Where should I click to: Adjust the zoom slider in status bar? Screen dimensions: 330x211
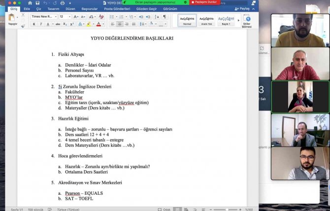tap(228, 209)
